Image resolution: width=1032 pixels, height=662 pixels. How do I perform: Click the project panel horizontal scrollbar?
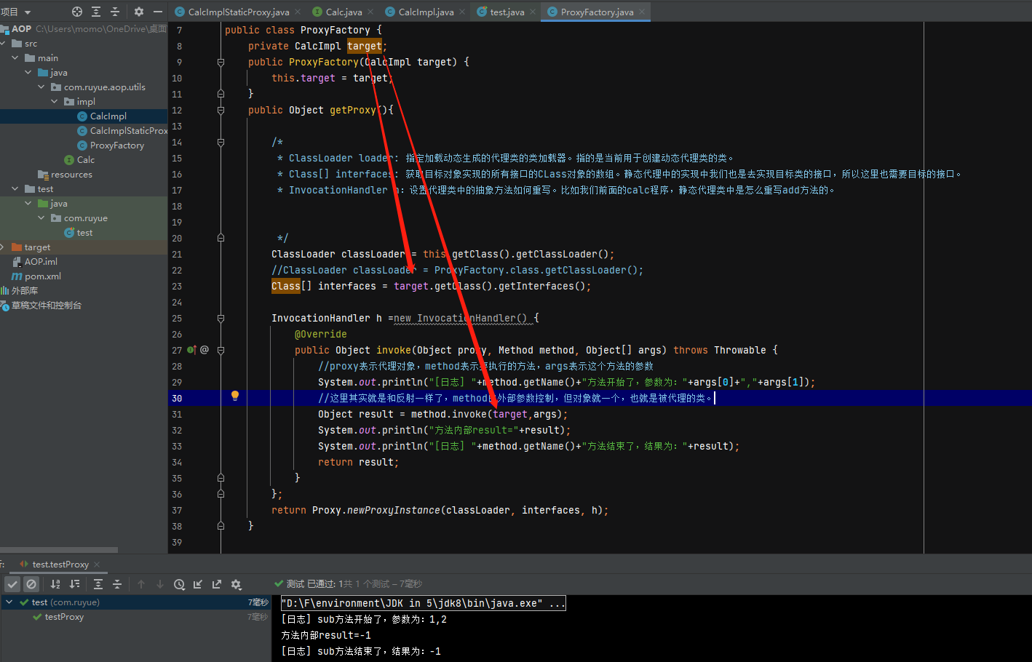(58, 550)
